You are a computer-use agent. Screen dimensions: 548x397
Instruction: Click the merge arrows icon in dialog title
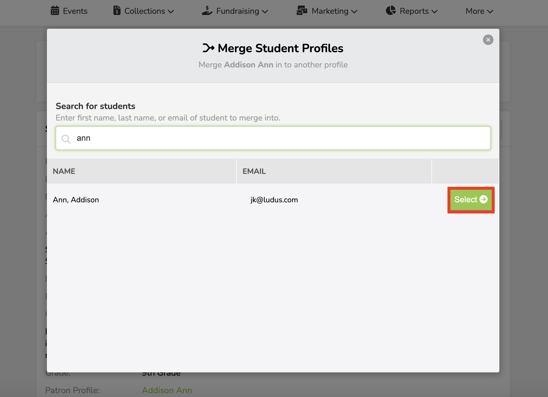pyautogui.click(x=208, y=48)
